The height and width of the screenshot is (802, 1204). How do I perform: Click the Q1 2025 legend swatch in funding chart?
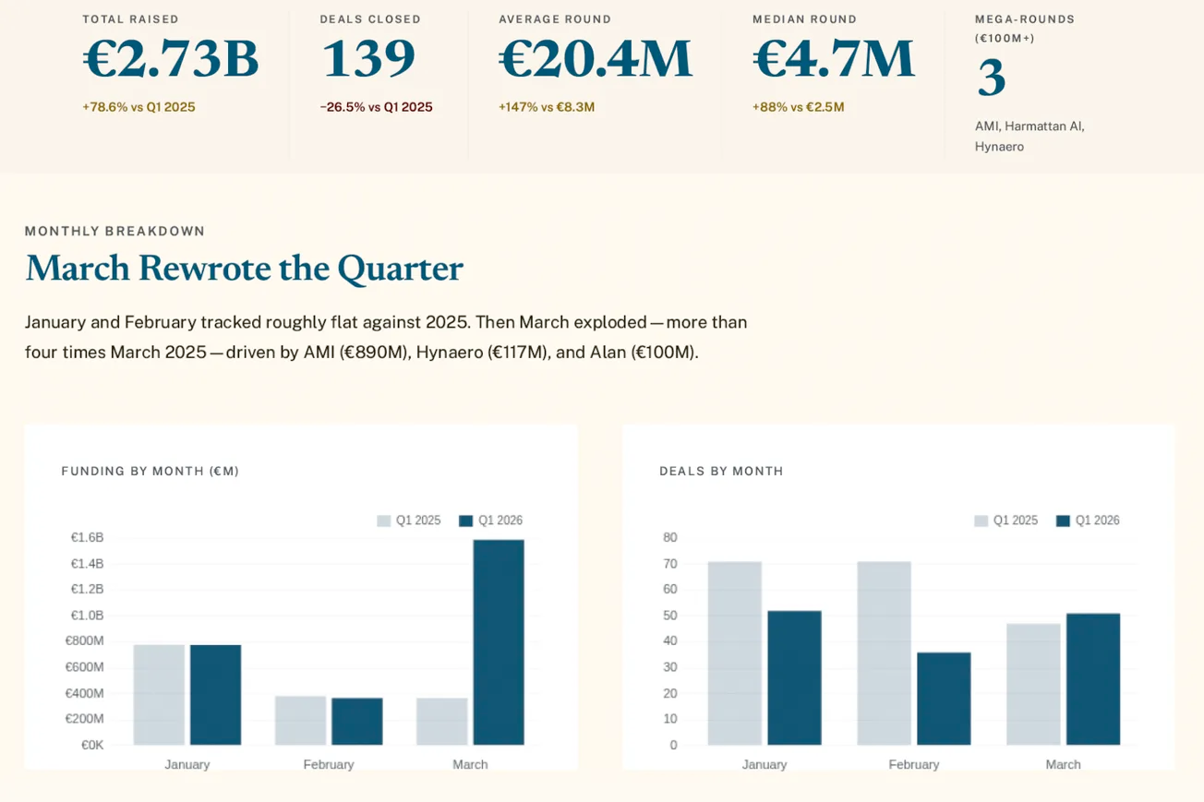(x=384, y=521)
